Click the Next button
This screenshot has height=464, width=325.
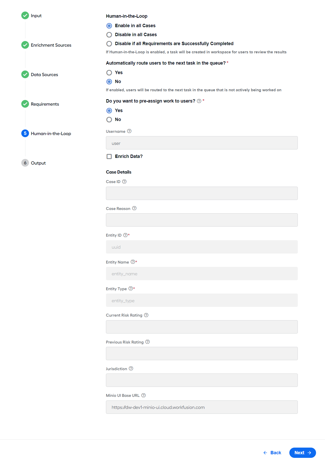[x=302, y=452]
